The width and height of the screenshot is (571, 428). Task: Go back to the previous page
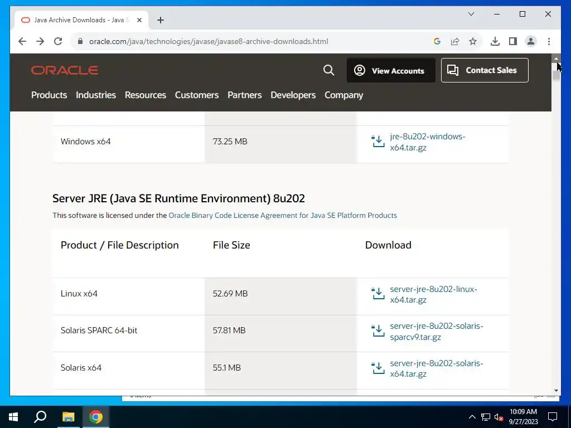(22, 41)
